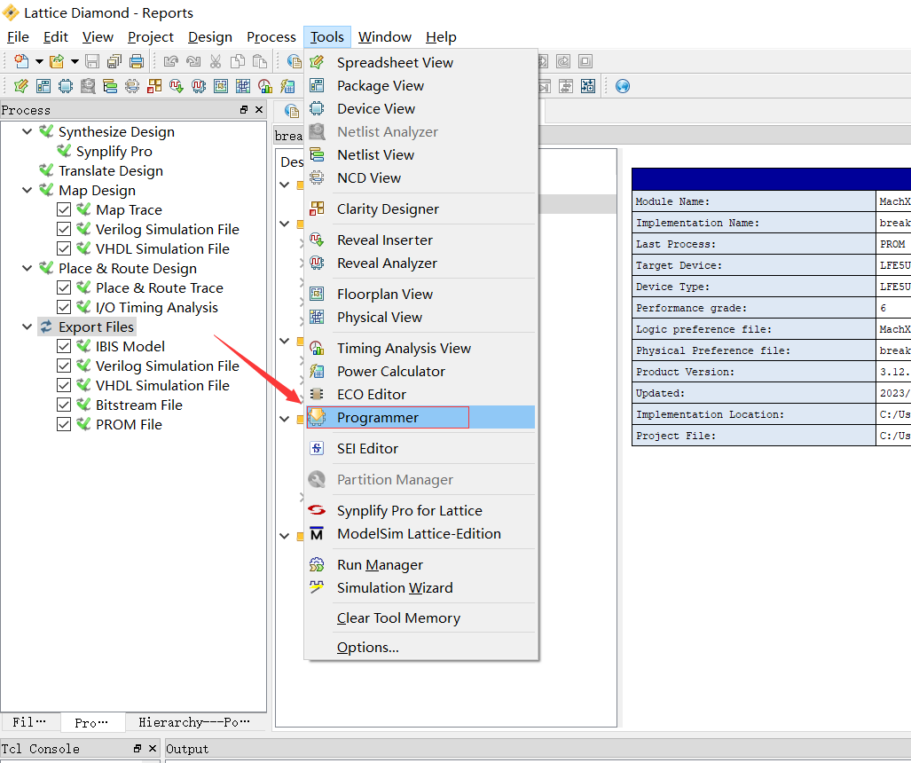Click the 'Target Device:' table cell
911x763 pixels.
754,265
